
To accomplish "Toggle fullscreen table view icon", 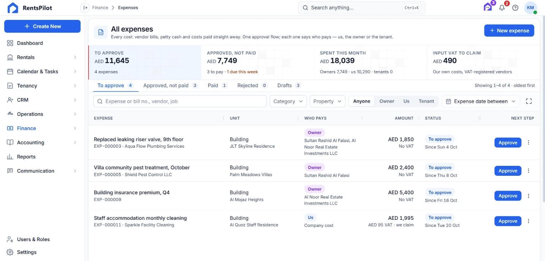I will (529, 101).
